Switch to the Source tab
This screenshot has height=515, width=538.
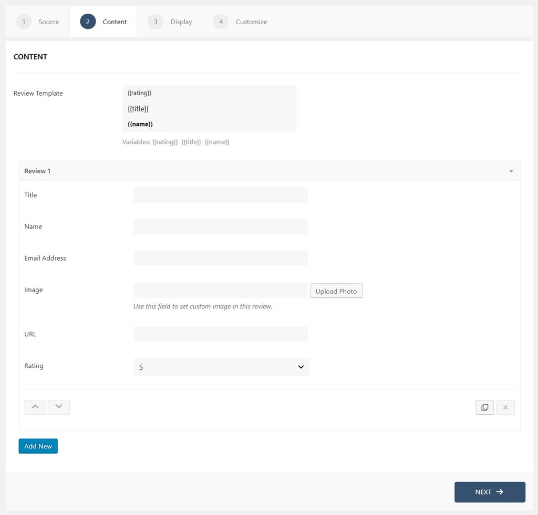tap(49, 22)
